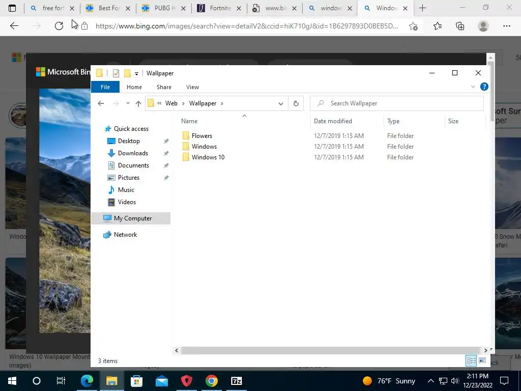
Task: Open Edge profile avatar
Action: pos(483,26)
